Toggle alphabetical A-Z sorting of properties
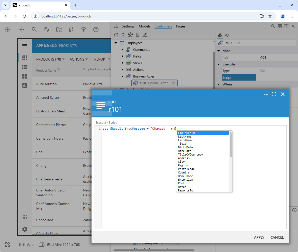This screenshot has width=298, height=252. pyautogui.click(x=227, y=35)
